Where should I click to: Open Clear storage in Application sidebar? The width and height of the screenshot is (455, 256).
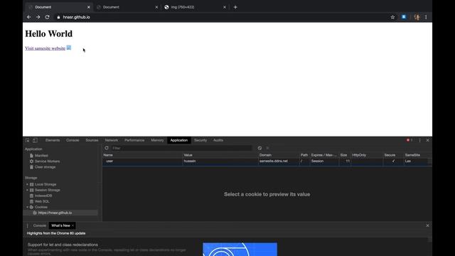(x=45, y=167)
